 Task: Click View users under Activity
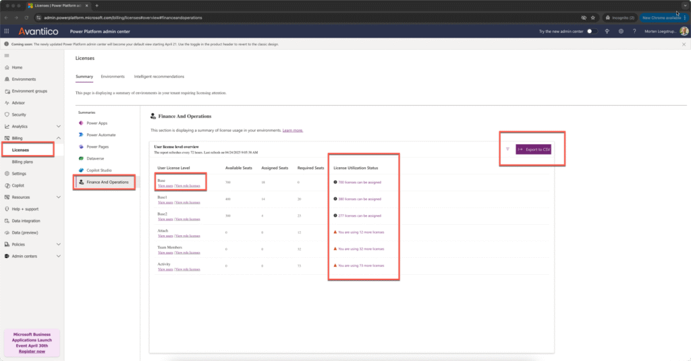[165, 269]
